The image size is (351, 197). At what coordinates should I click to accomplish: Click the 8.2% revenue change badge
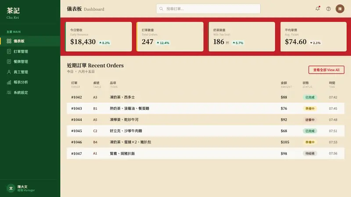pos(104,43)
